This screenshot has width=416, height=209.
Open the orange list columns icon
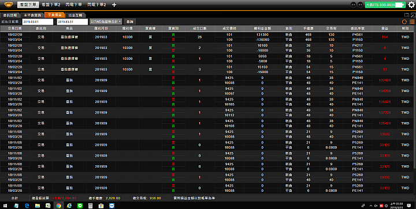(x=412, y=22)
